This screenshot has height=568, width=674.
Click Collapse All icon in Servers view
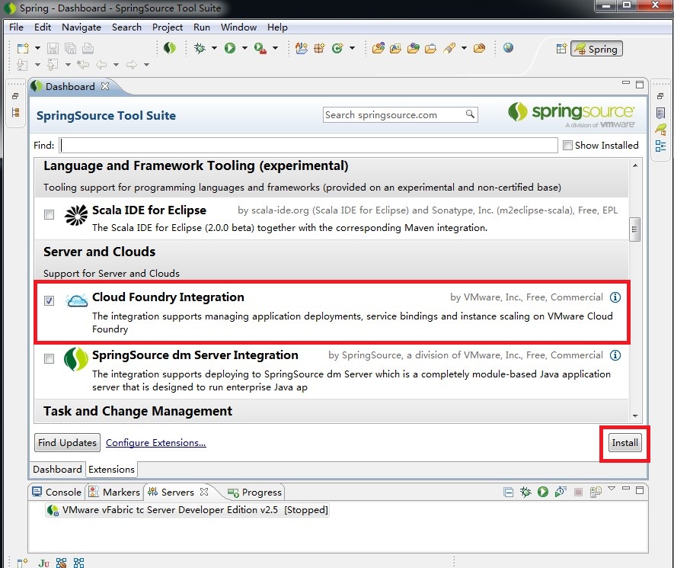508,492
